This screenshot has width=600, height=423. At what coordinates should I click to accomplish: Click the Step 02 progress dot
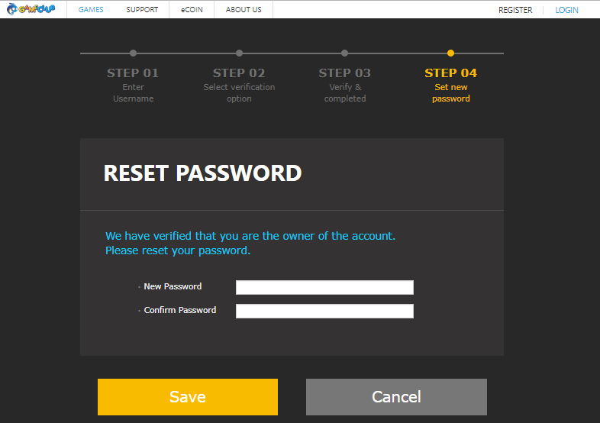(239, 53)
